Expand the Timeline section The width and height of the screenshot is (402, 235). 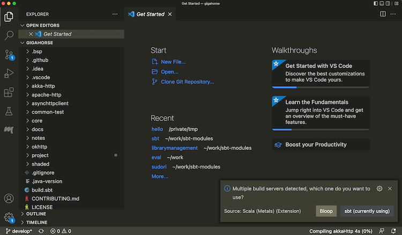point(71,223)
